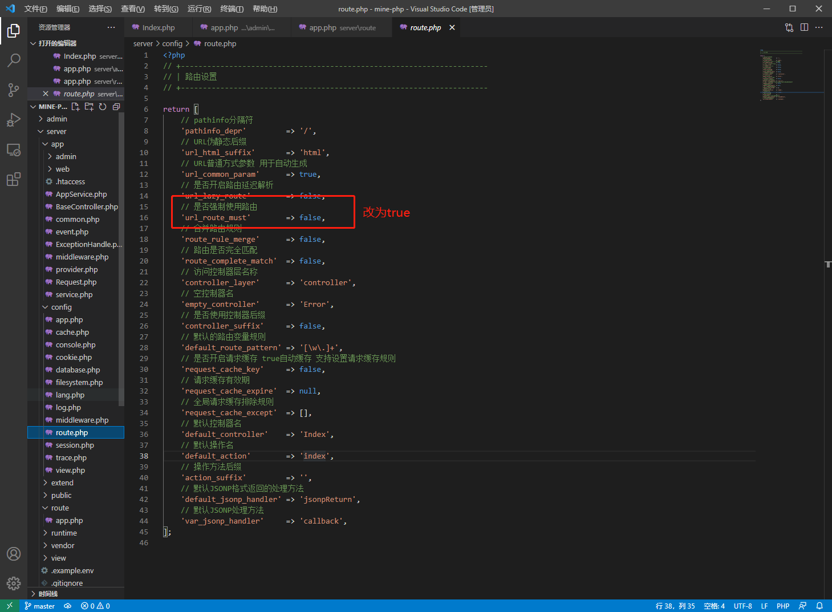Viewport: 832px width, 612px height.
Task: Open the Source Control view icon
Action: [x=14, y=90]
